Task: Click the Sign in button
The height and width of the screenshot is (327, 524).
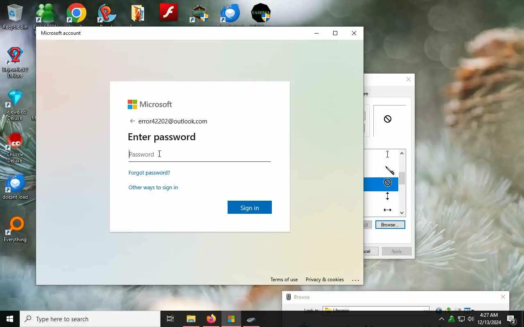Action: (250, 207)
